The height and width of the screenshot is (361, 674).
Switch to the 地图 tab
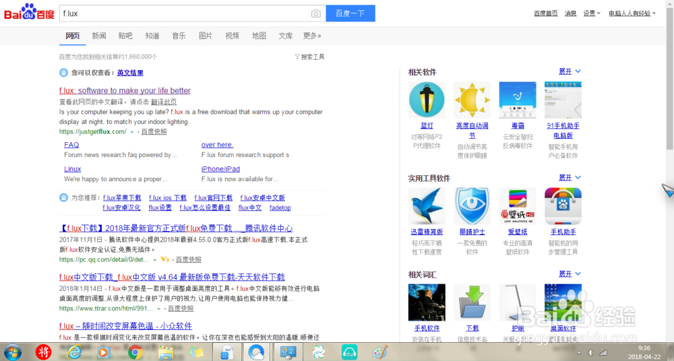click(259, 36)
